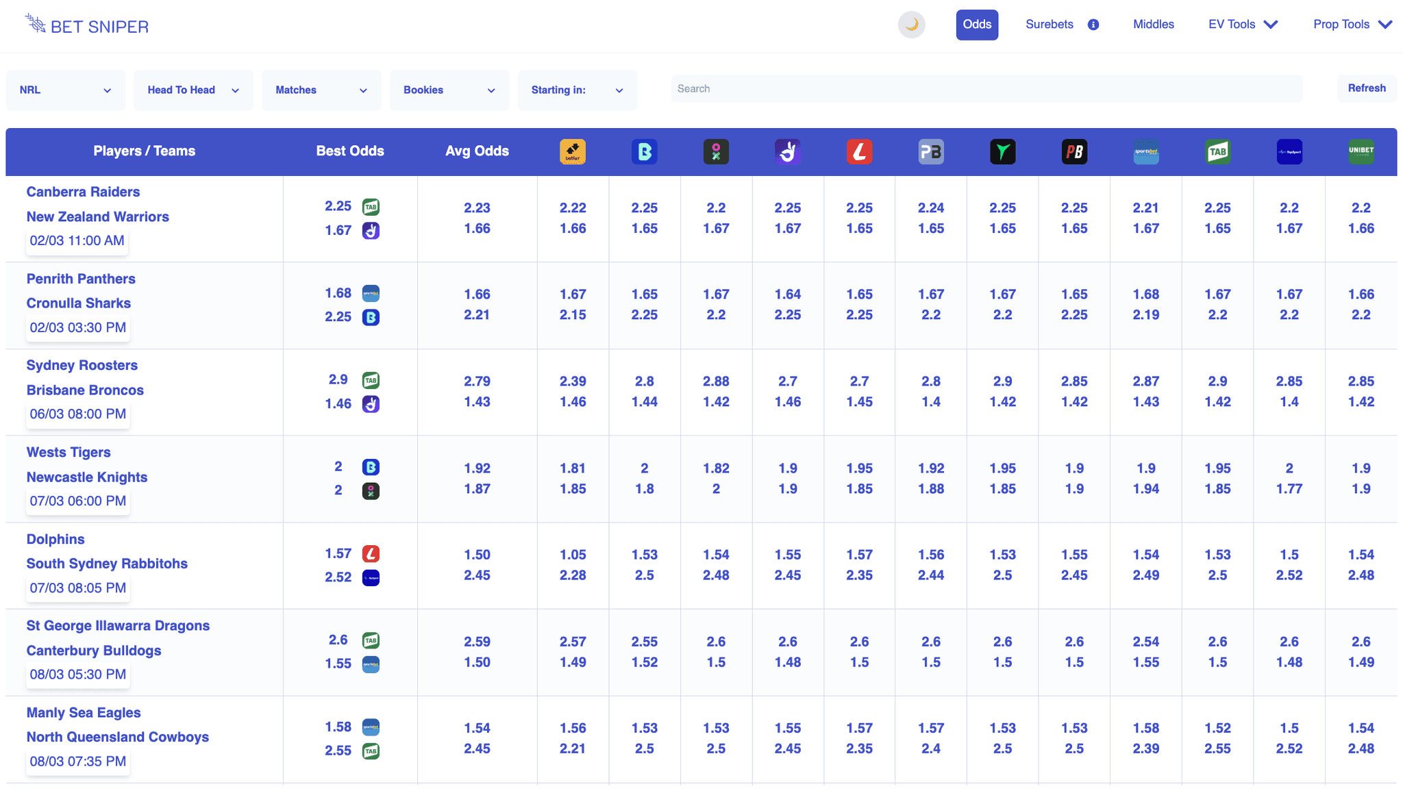Select the Ladbrokes icon in the header row
This screenshot has width=1403, height=791.
click(x=860, y=152)
